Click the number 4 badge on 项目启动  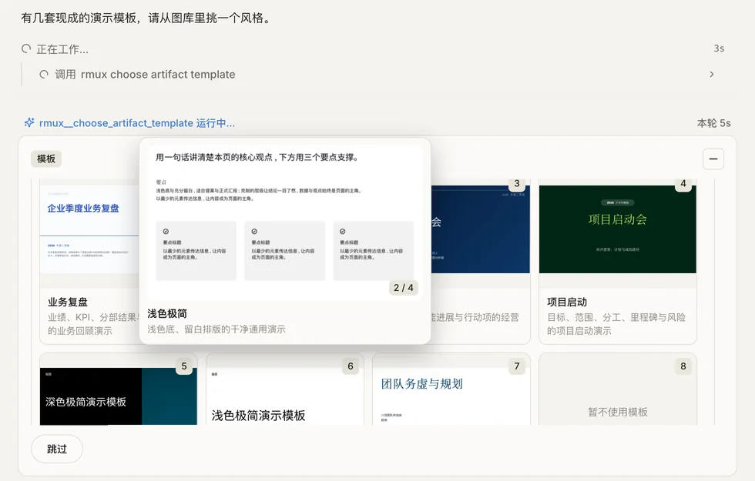[x=683, y=184]
